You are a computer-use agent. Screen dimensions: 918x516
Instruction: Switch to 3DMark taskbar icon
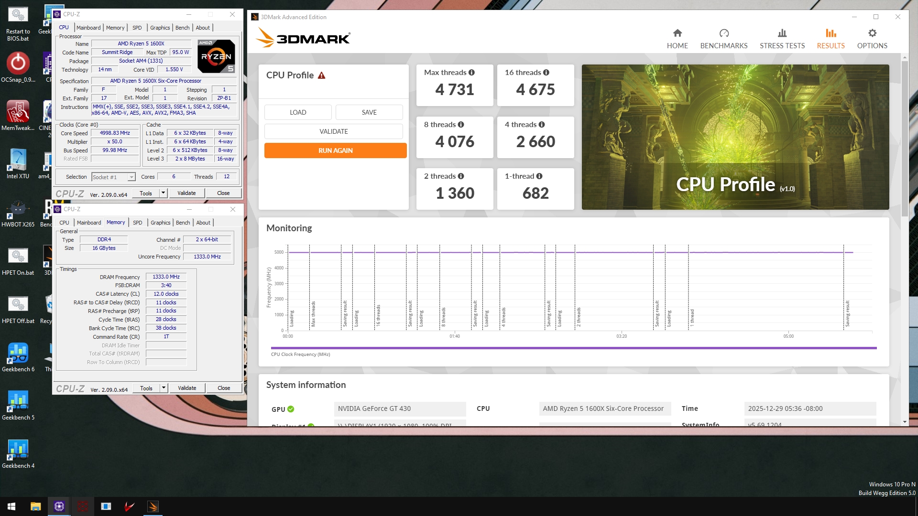(153, 506)
